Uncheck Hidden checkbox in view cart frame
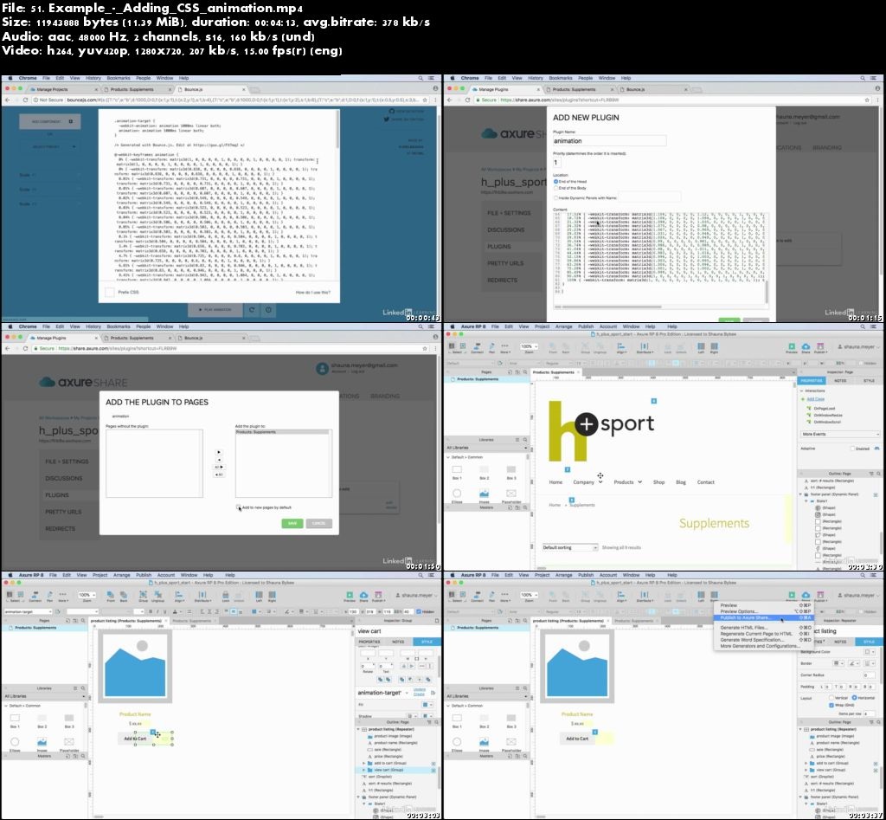The width and height of the screenshot is (886, 820). point(419,611)
